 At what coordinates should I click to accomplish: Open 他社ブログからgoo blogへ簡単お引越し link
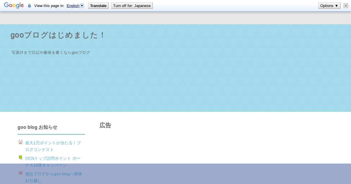pyautogui.click(x=54, y=177)
